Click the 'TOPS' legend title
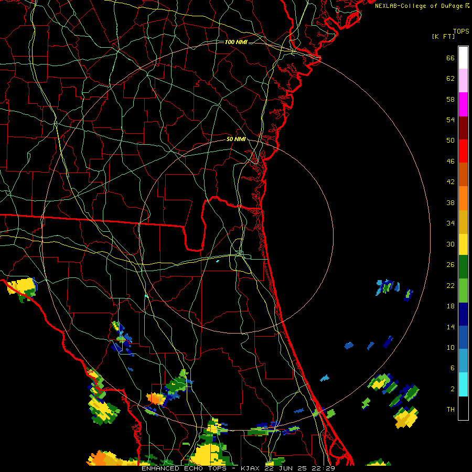The width and height of the screenshot is (472, 472). coord(461,31)
